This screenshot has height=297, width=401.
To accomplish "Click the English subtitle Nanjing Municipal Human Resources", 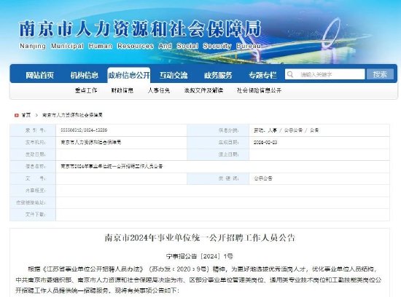I will (140, 46).
